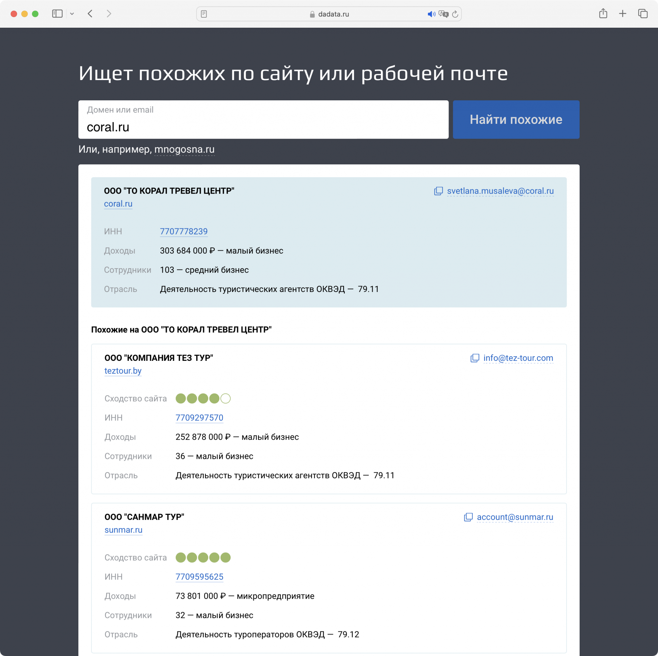Open the Share icon in toolbar

click(x=603, y=14)
